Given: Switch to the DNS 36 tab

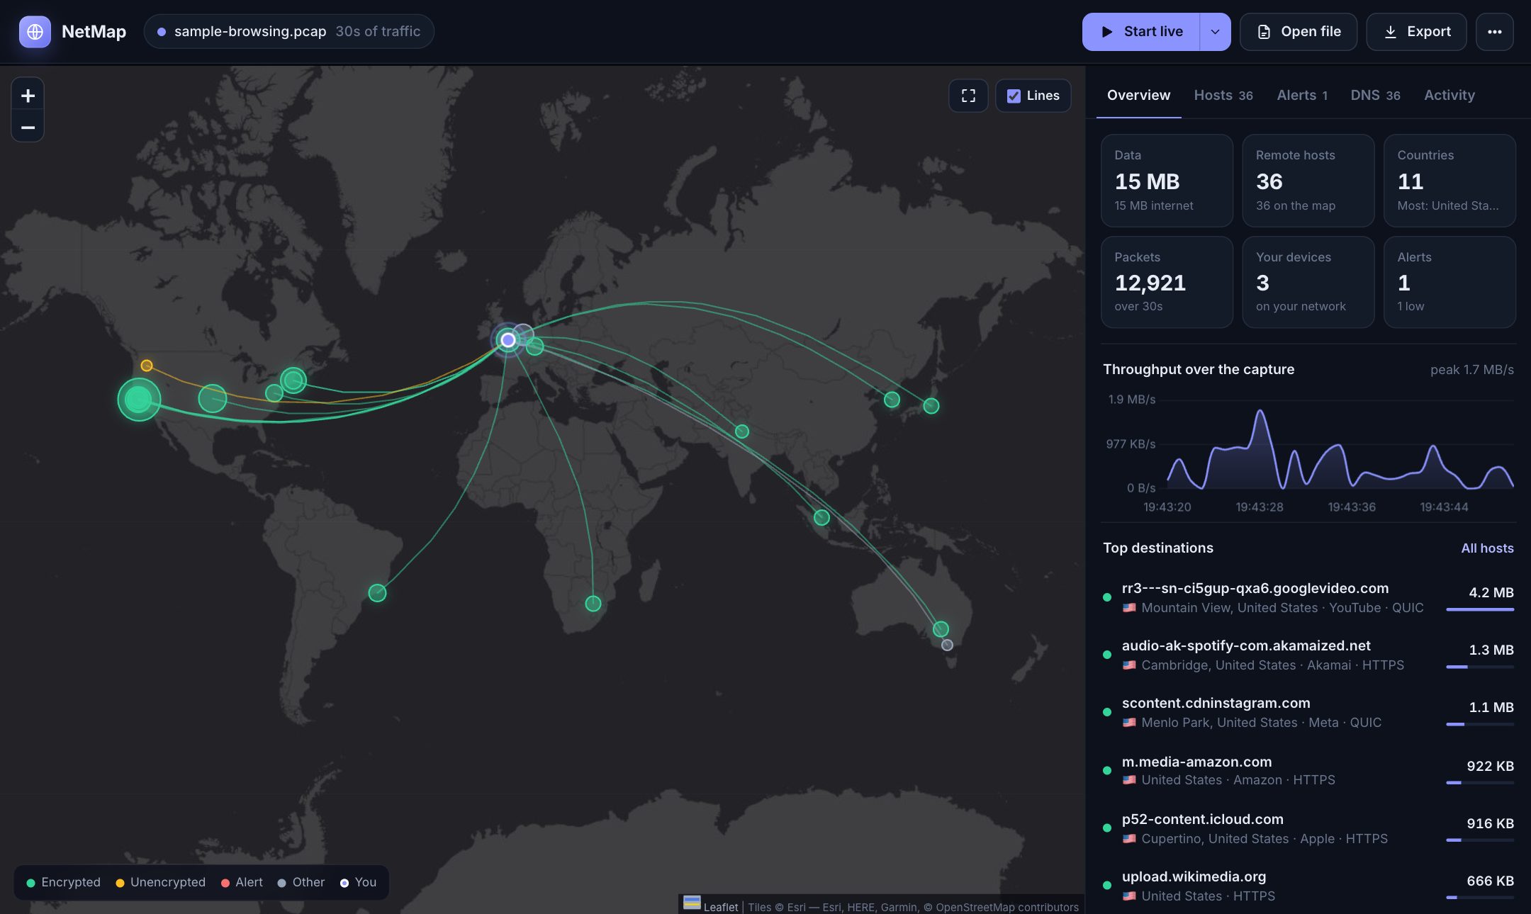Looking at the screenshot, I should point(1375,95).
